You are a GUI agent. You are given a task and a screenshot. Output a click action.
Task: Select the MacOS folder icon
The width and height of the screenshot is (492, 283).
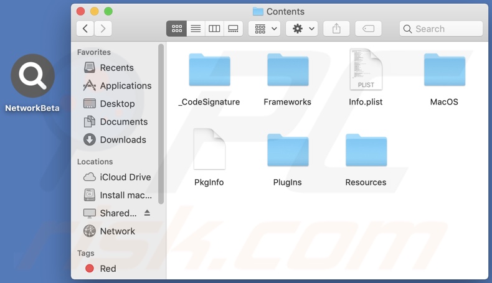(x=444, y=70)
